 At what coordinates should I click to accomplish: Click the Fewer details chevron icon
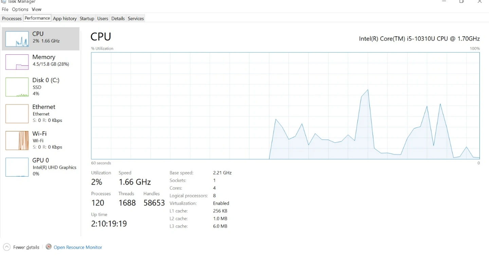coord(6,247)
